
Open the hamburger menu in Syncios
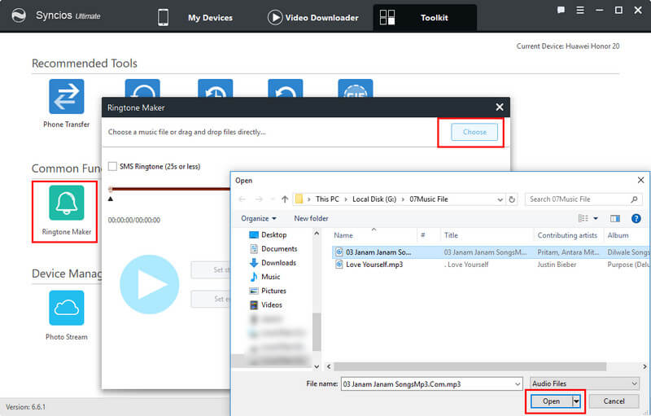coord(580,11)
